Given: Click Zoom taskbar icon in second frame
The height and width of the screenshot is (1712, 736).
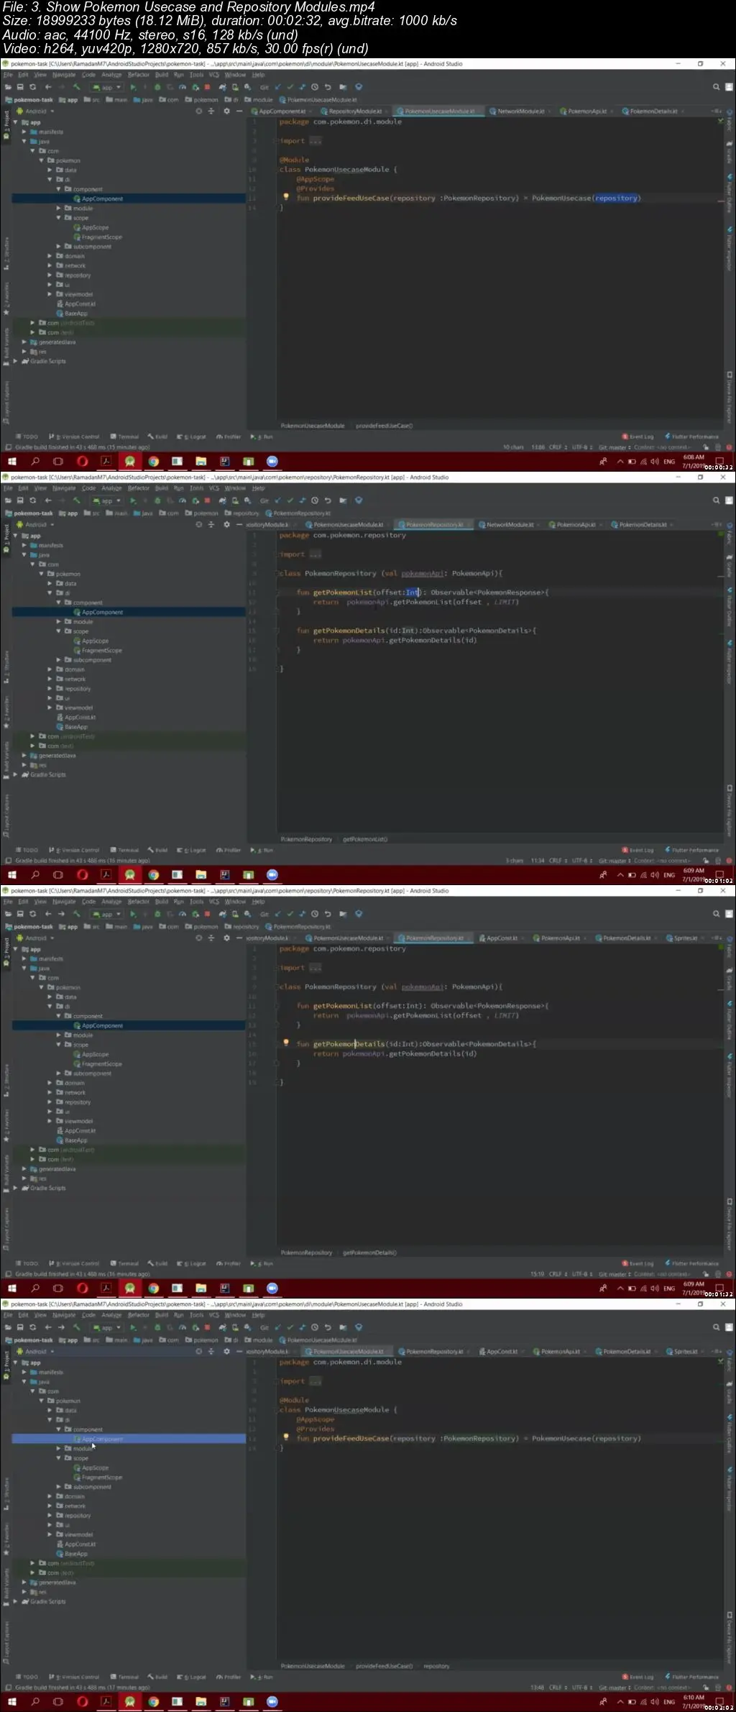Looking at the screenshot, I should 272,875.
